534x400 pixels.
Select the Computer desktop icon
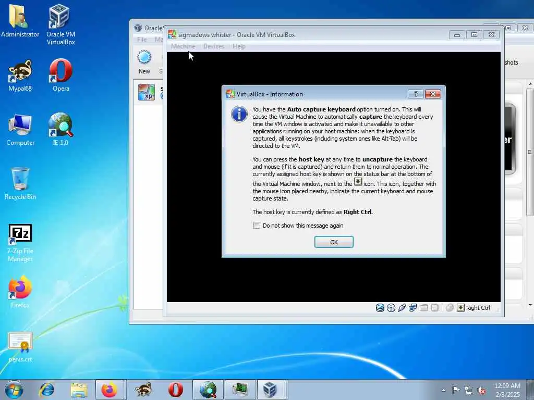(x=20, y=130)
